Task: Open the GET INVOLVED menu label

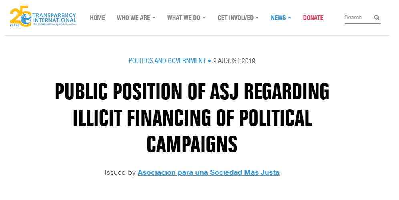Action: coord(236,18)
